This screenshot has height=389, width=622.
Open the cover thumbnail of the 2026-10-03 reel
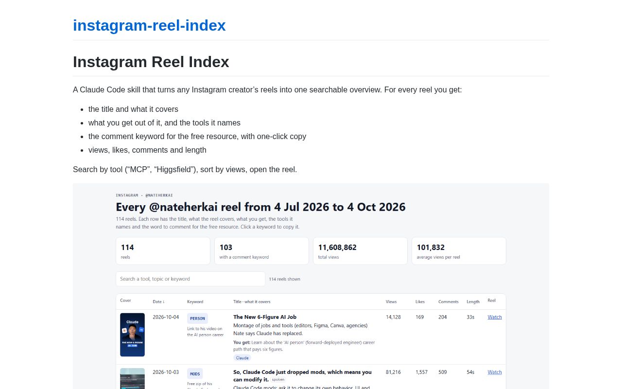[x=132, y=379]
